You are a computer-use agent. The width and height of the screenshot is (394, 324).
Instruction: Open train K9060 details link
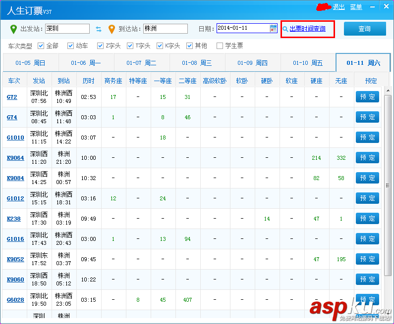coord(15,279)
